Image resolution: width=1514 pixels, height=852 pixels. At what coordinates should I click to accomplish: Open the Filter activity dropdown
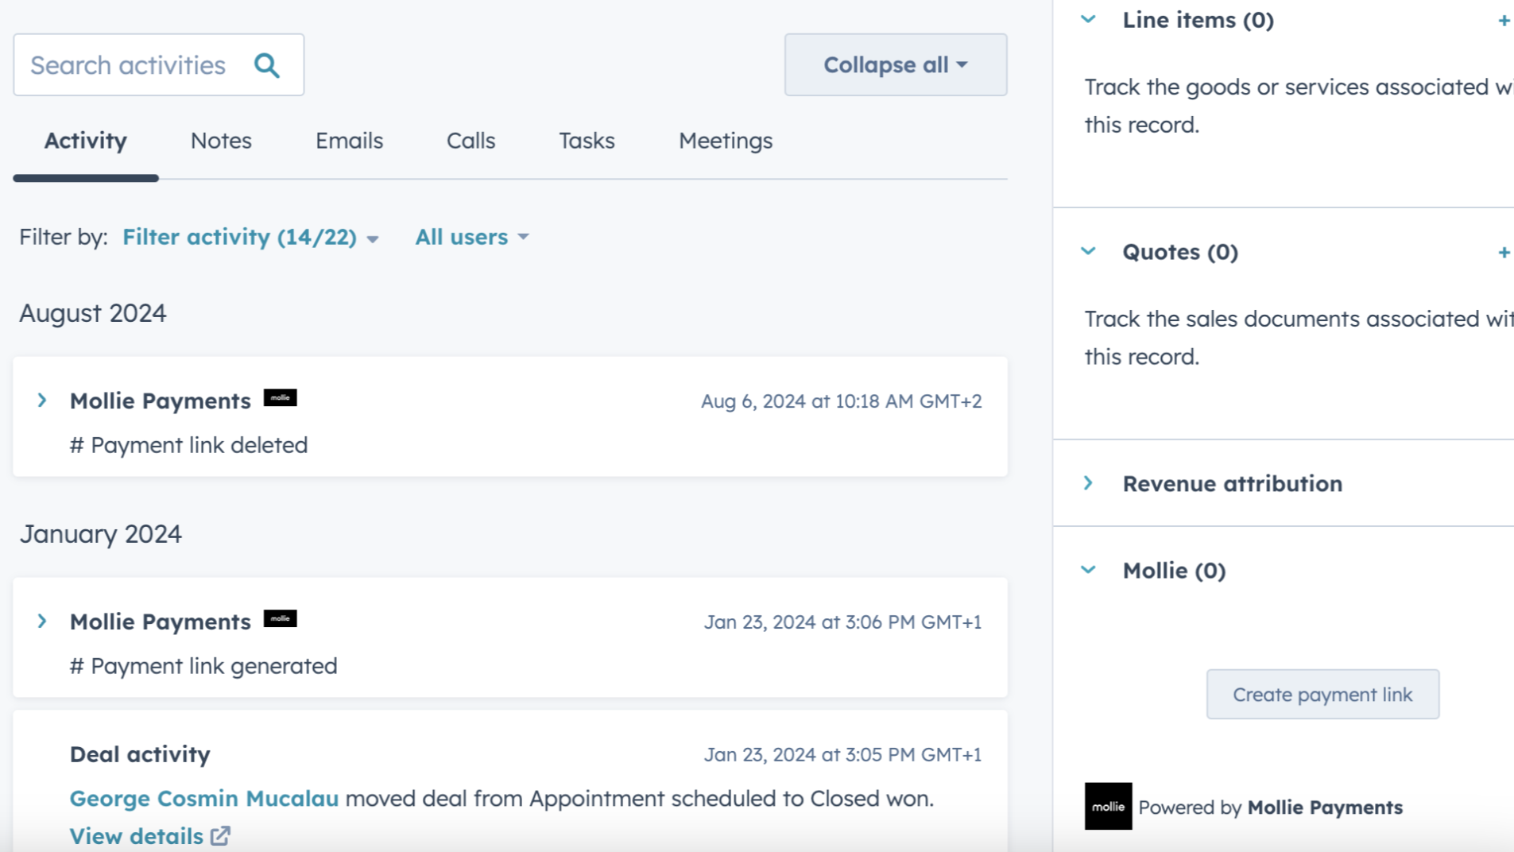pos(250,238)
